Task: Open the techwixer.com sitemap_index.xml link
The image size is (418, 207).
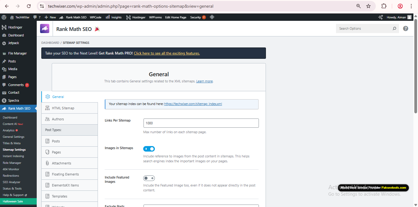Action: 193,104
